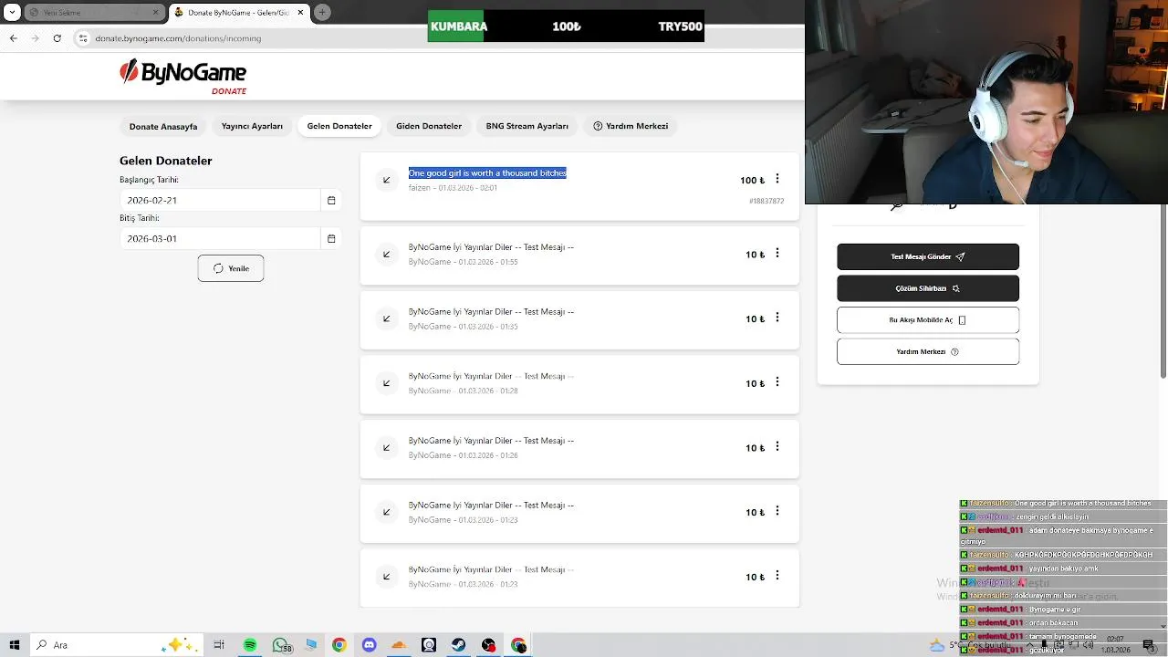1168x657 pixels.
Task: Open the orange cloud app in the taskbar
Action: point(399,645)
